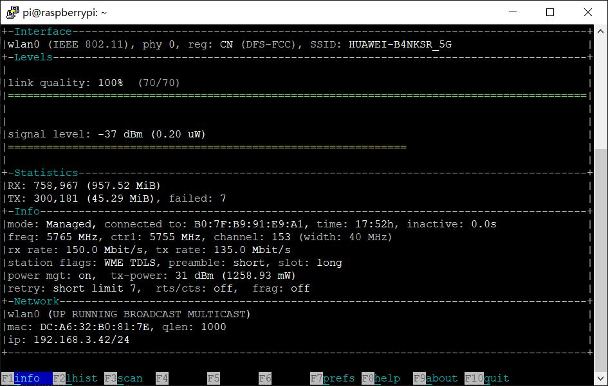Click the vertical scrollbar thumb
Viewport: 608px width, 386px height.
click(x=601, y=259)
